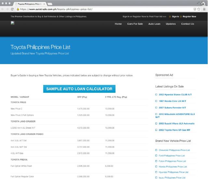Click the broken site logo image
Image resolution: width=208 pixels, height=179 pixels.
tap(12, 23)
